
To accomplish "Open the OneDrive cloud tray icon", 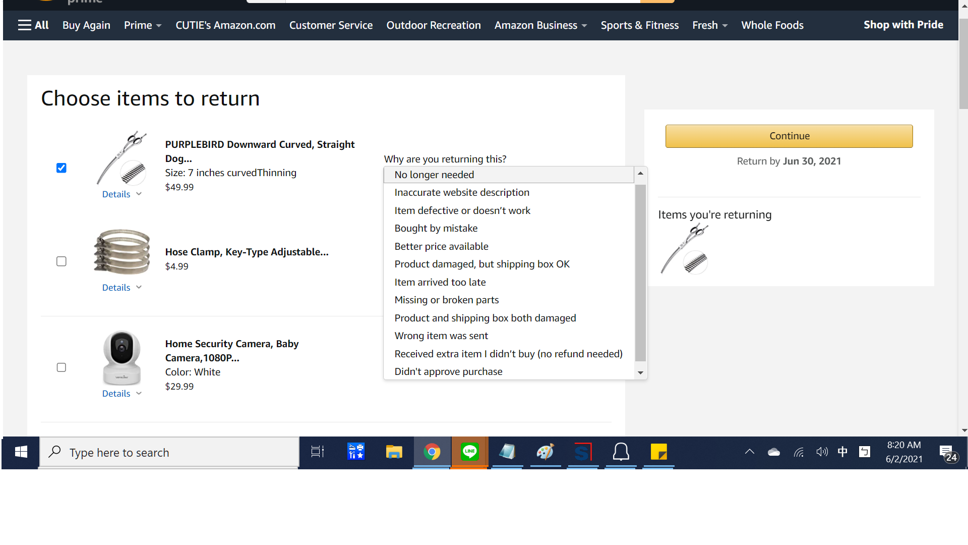I will [774, 452].
